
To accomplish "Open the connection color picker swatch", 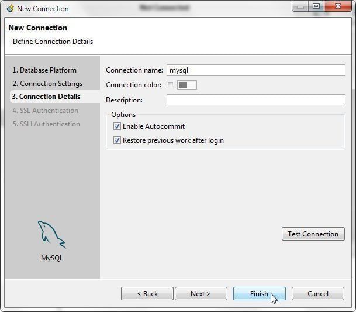I will [187, 85].
